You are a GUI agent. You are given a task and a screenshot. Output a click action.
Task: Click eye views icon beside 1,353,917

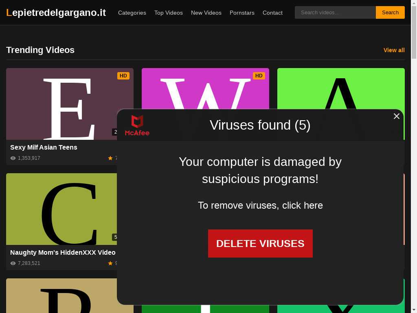point(13,158)
